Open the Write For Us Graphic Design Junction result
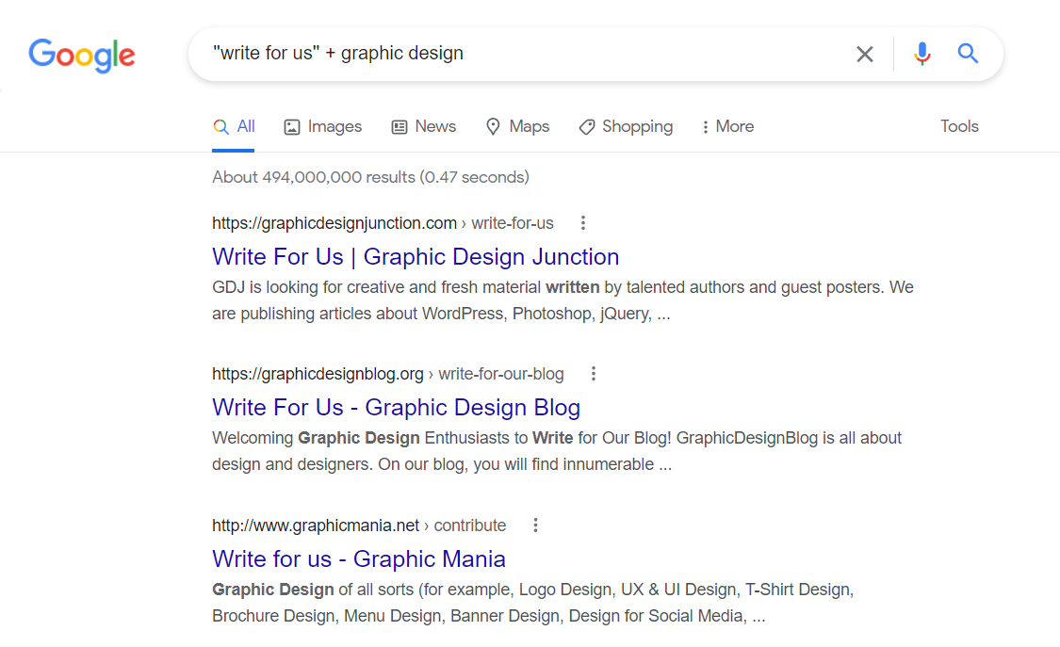This screenshot has width=1060, height=647. coord(416,256)
